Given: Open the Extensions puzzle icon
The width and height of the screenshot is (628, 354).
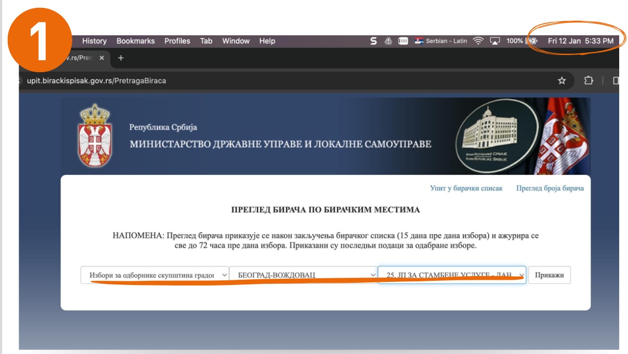Looking at the screenshot, I should coord(588,80).
